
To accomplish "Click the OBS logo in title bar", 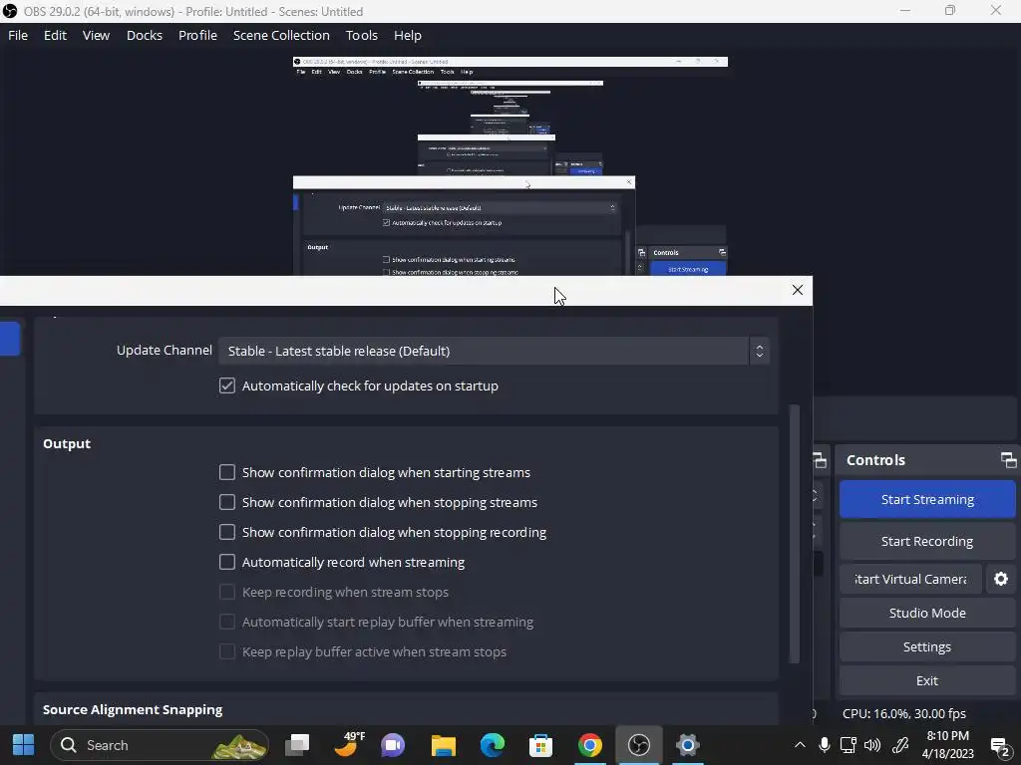I will [10, 11].
